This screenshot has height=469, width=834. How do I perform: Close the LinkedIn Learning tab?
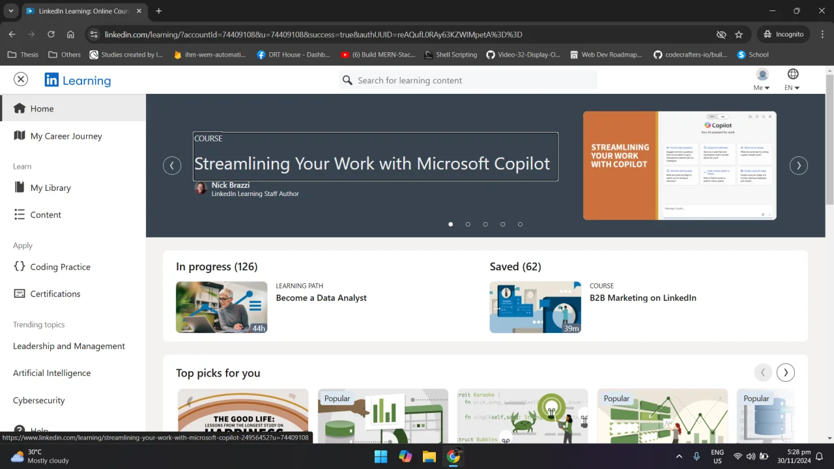pos(139,11)
